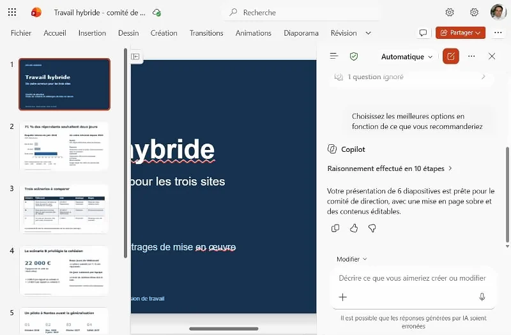Click subtitle text pour les trois sites
511x335 pixels.
178,181
